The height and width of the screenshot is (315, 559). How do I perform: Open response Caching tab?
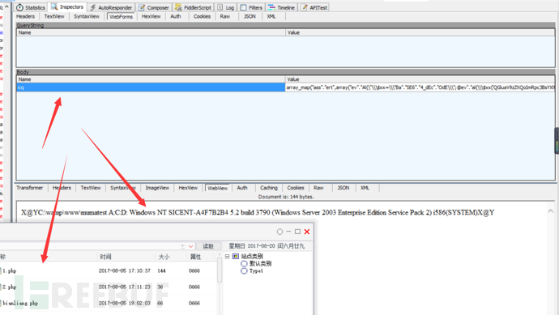click(269, 188)
